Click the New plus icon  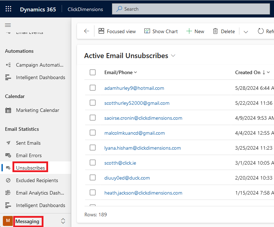click(189, 31)
